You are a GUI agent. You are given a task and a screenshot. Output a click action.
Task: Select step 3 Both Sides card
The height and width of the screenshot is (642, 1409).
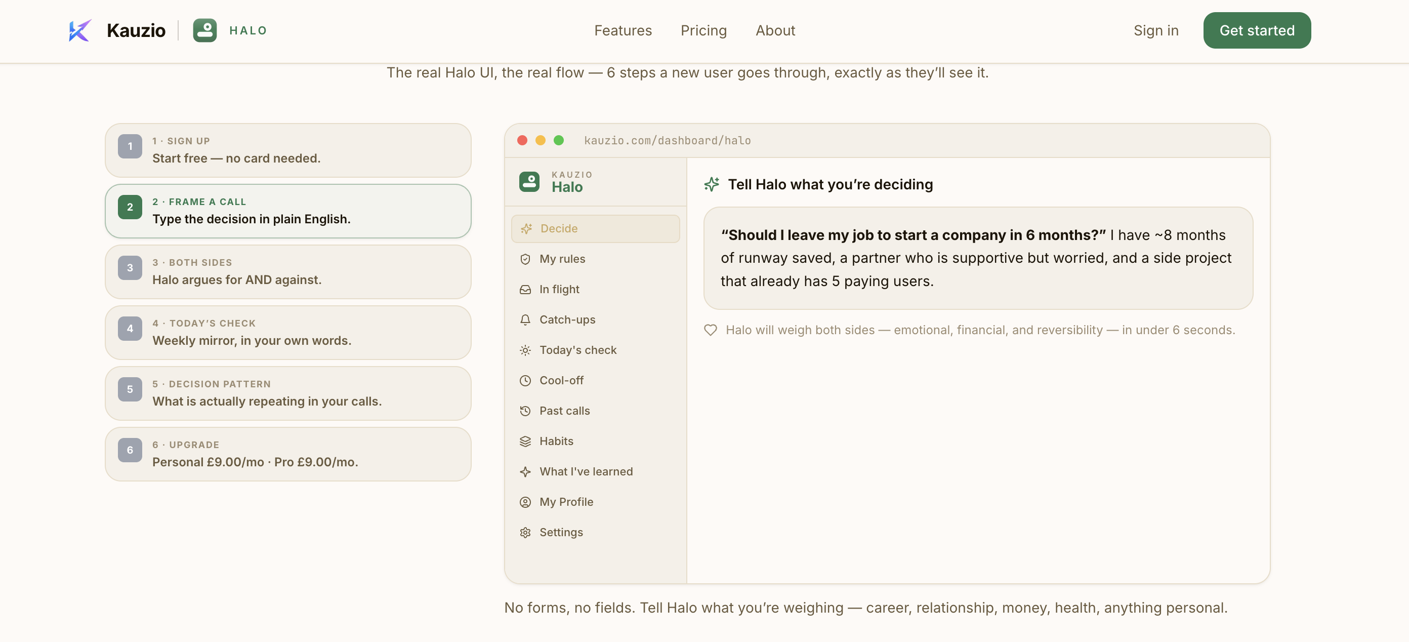click(288, 272)
